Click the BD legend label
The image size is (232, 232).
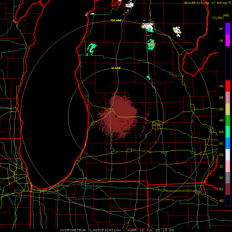point(221,109)
